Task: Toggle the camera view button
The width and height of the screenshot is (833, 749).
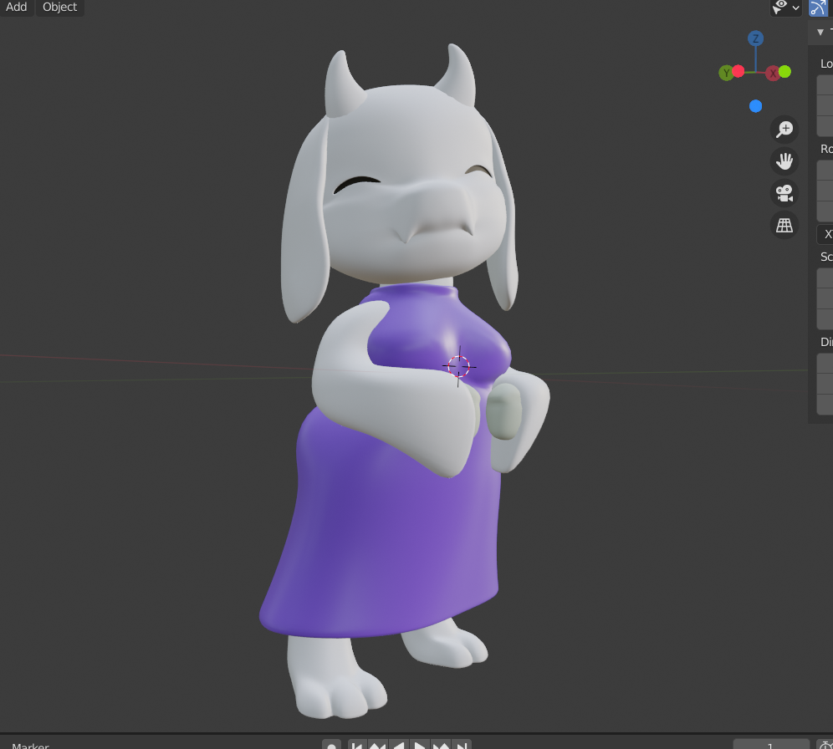Action: [x=784, y=193]
